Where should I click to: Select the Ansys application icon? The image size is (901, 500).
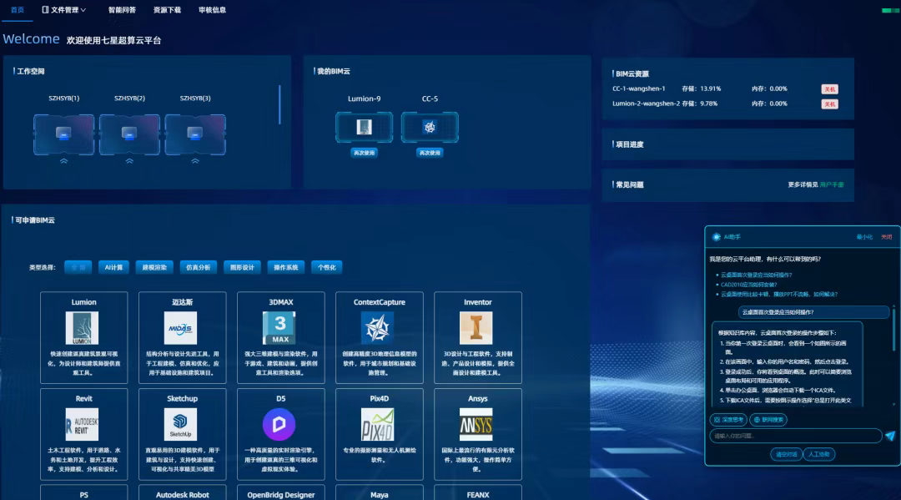tap(476, 424)
